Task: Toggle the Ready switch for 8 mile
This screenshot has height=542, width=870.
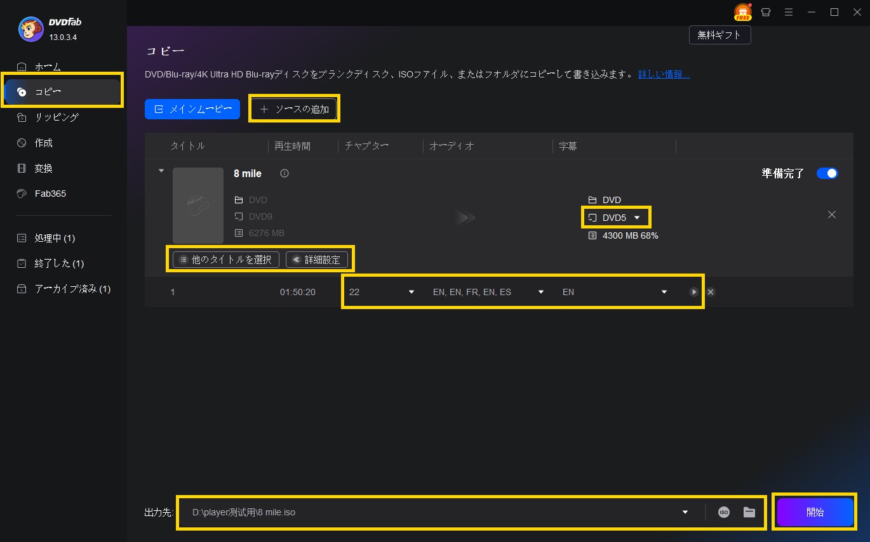Action: click(x=827, y=173)
